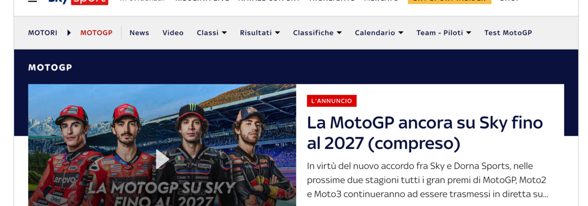Click the yellow Sky Sport Insider button
The height and width of the screenshot is (206, 588).
[x=449, y=1]
